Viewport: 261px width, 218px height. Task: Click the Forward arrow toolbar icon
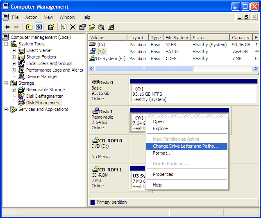16,27
